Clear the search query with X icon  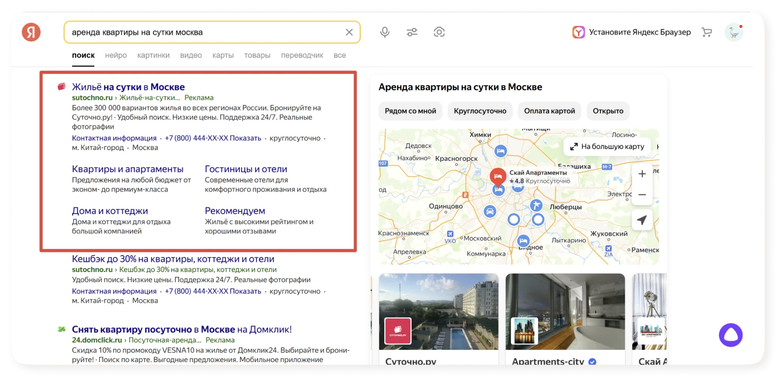[349, 32]
